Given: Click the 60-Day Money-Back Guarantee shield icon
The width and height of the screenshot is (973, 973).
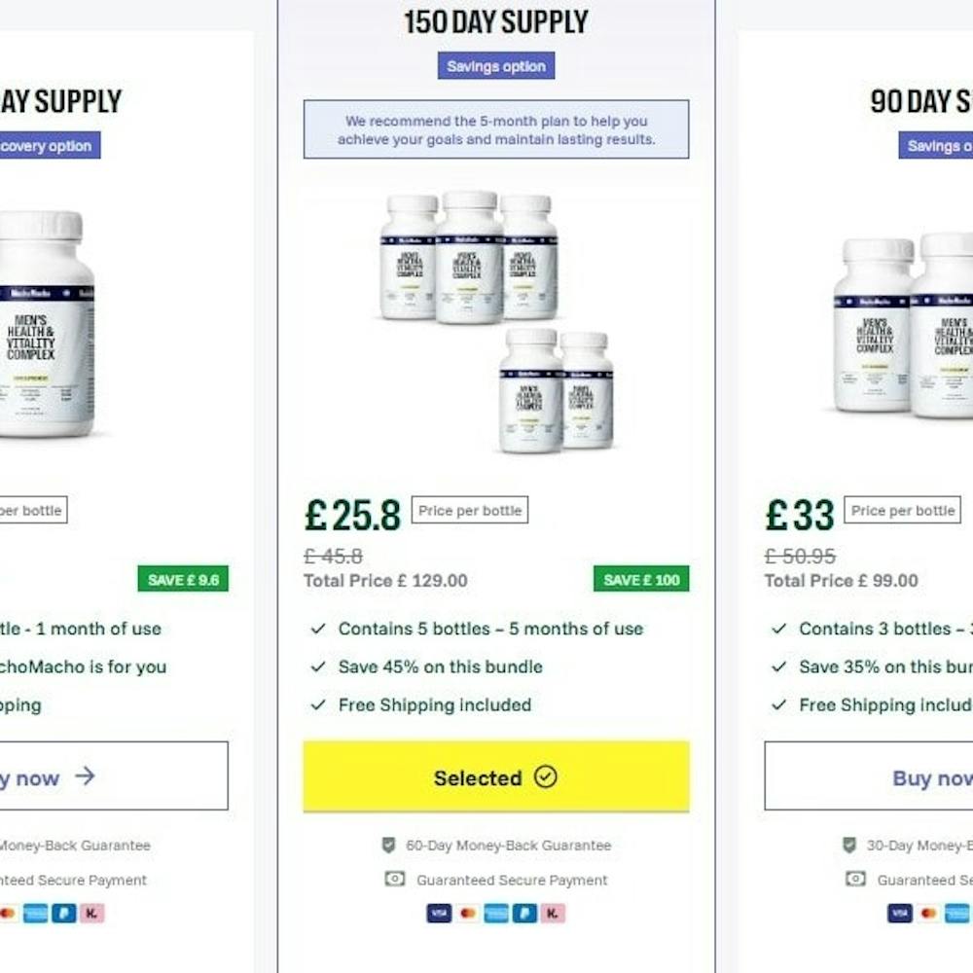Looking at the screenshot, I should (x=389, y=846).
